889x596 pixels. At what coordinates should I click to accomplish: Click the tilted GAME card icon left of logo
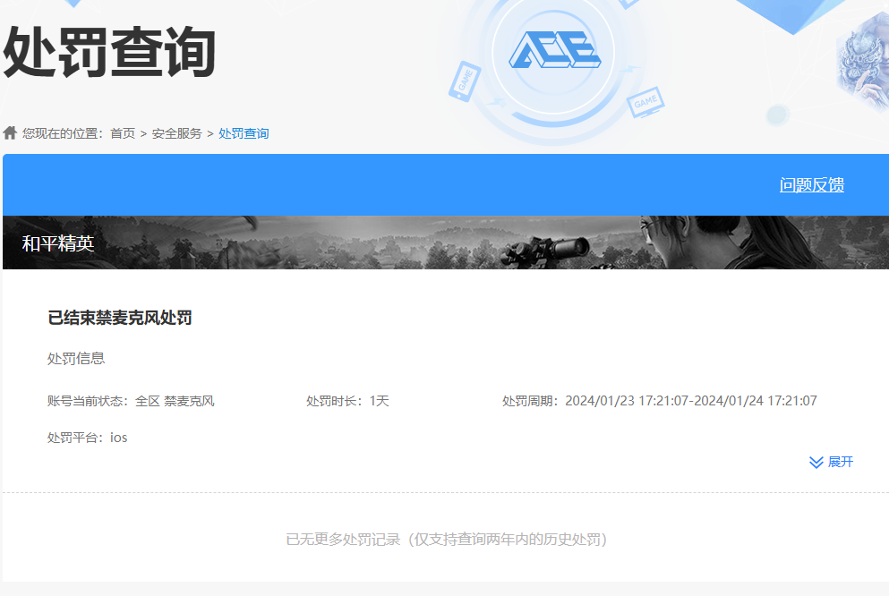coord(467,81)
